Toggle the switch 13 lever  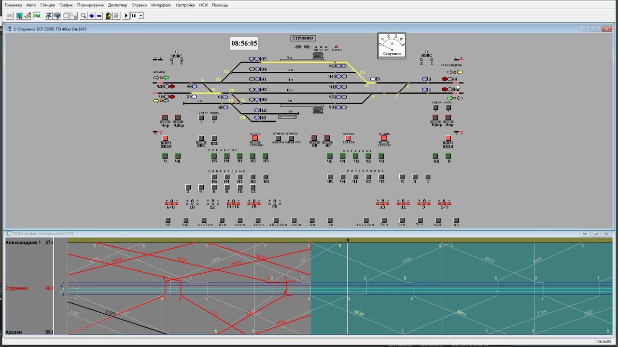[383, 203]
